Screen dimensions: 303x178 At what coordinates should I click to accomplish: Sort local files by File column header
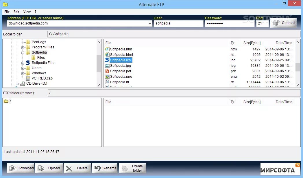pyautogui.click(x=166, y=43)
